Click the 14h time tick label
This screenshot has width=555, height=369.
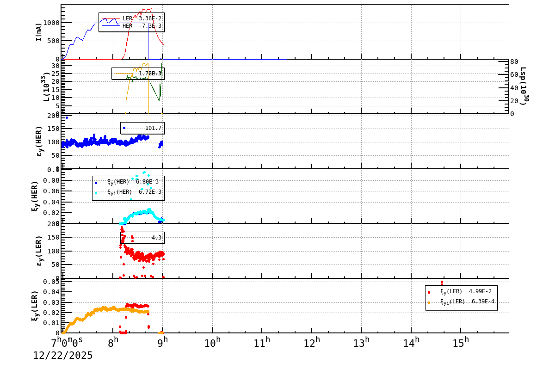click(411, 342)
